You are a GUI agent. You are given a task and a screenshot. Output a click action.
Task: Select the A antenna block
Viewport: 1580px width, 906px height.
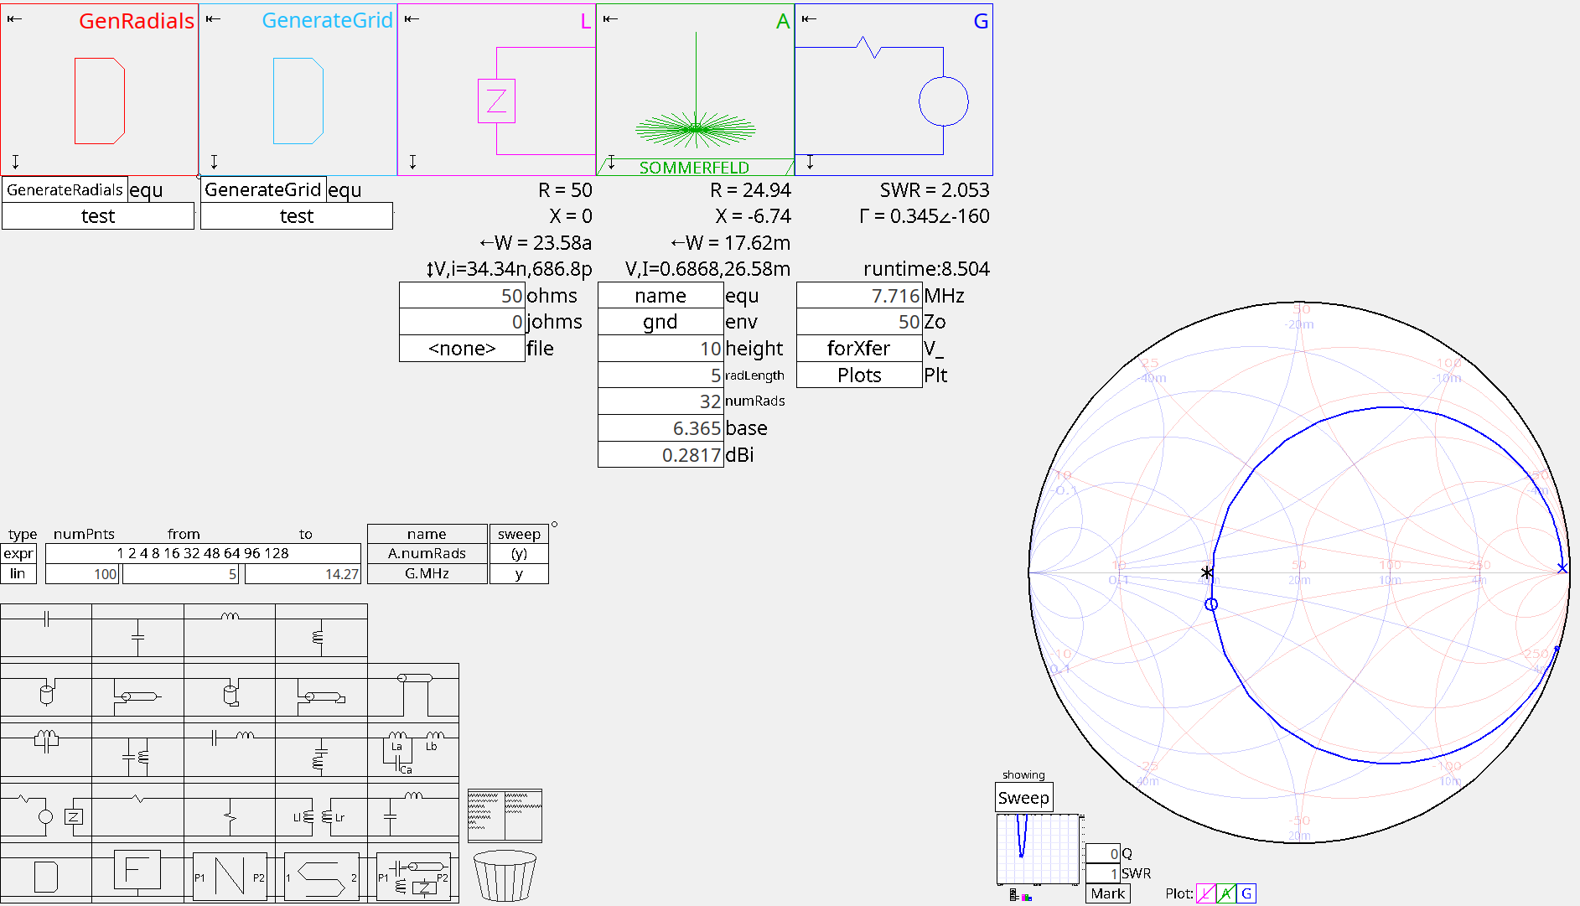695,90
